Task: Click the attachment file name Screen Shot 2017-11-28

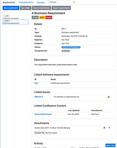Action: coord(52,128)
